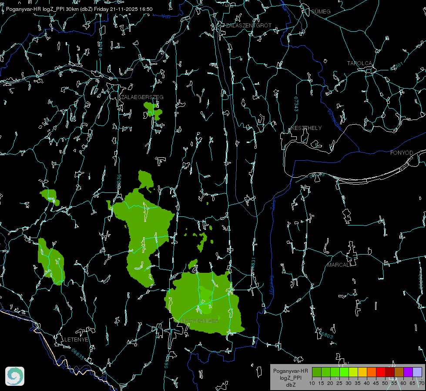The image size is (426, 391).
Task: Click the legend scale value 10
Action: click(312, 384)
